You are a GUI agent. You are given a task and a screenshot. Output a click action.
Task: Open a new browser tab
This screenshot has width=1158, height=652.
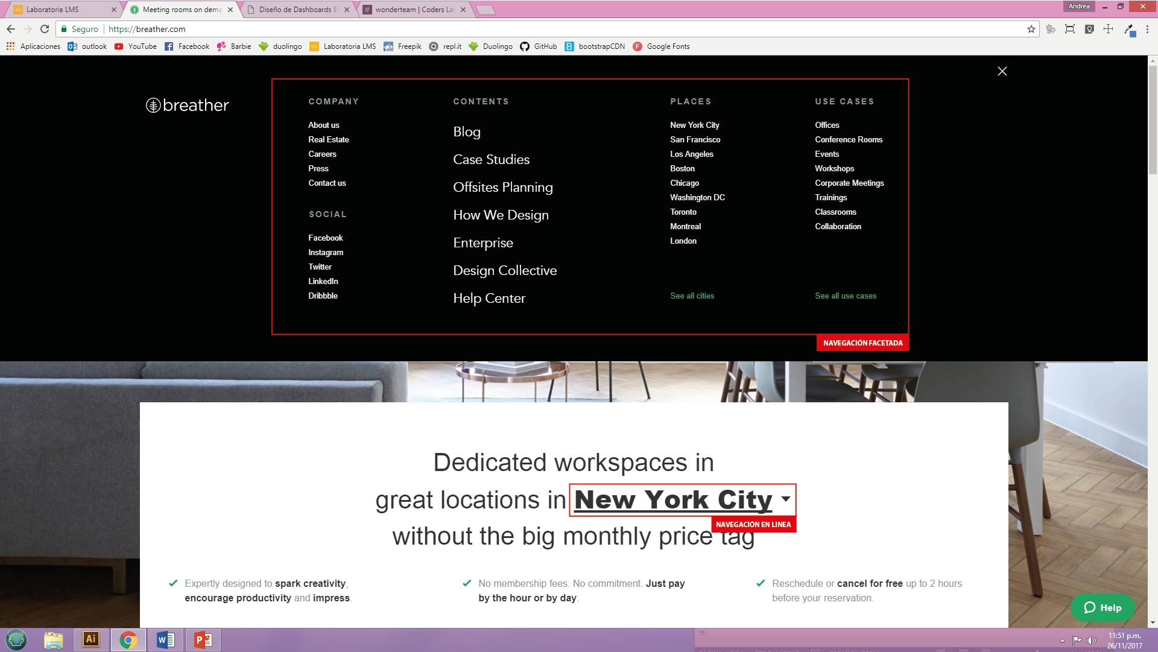coord(486,10)
